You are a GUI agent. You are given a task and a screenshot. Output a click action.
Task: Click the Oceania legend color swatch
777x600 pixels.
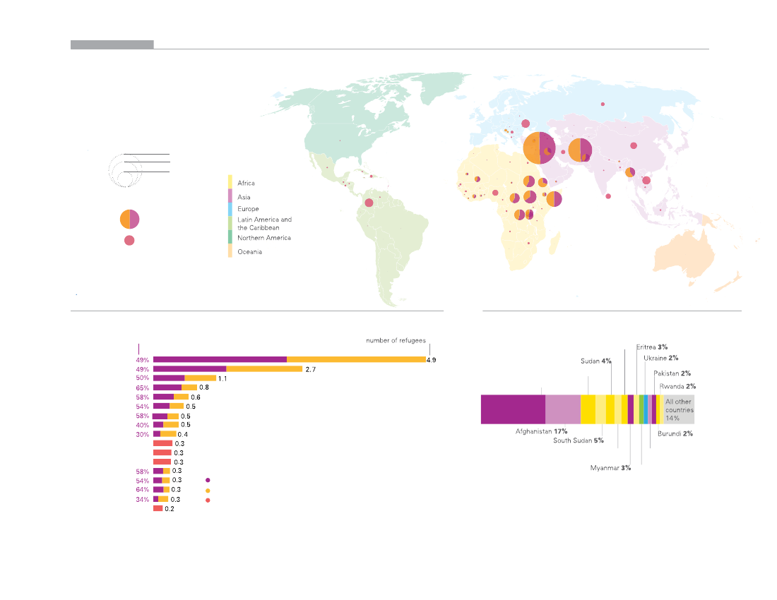click(x=230, y=251)
